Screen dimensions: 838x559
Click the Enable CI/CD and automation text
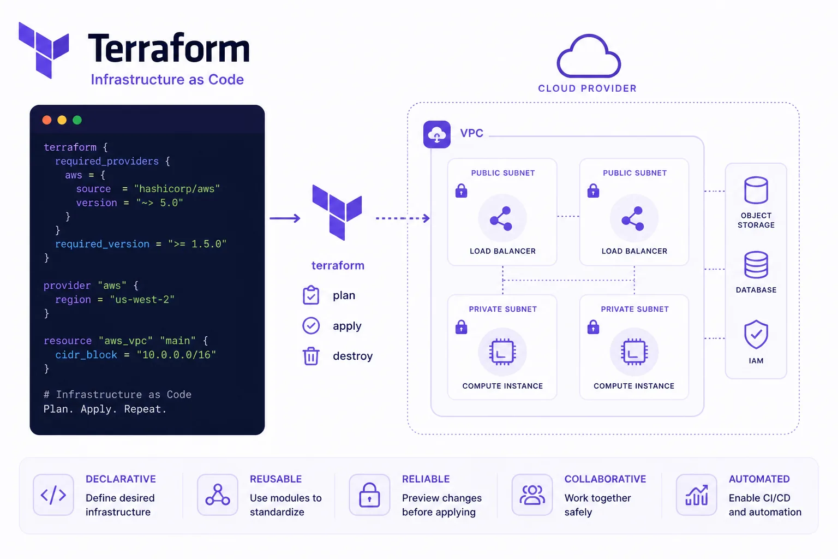coord(765,505)
